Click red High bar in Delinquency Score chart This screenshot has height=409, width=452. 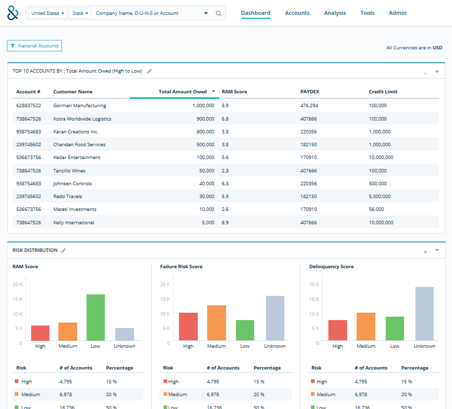point(338,330)
